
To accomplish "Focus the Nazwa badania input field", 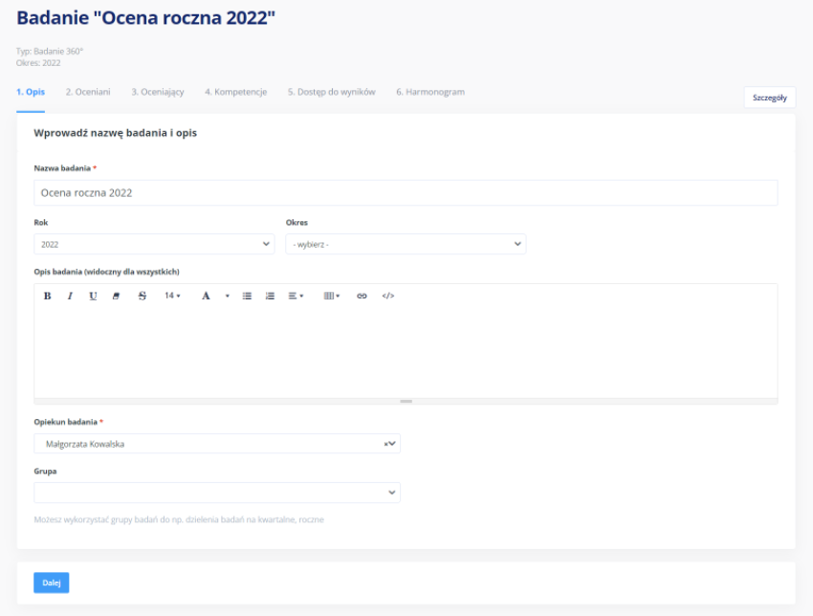I will pyautogui.click(x=406, y=193).
